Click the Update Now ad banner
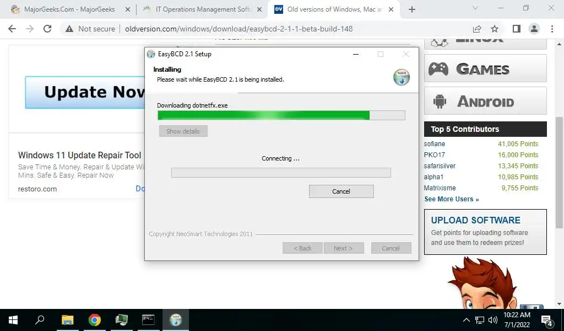Screen dimensions: 564x331 click(85, 92)
